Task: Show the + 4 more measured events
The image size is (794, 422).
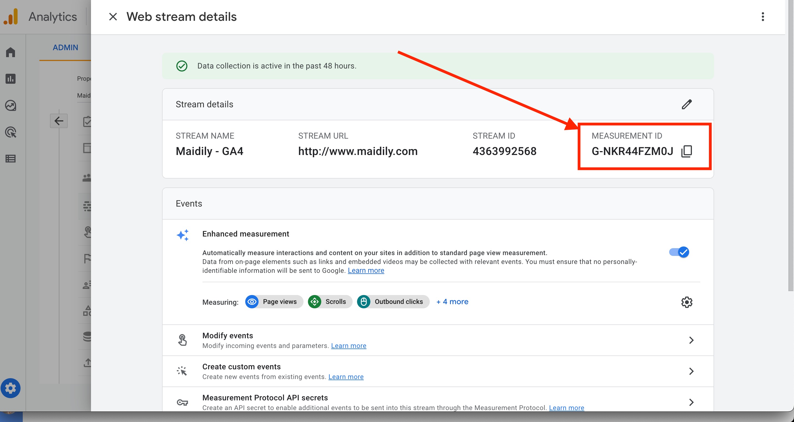Action: 452,302
